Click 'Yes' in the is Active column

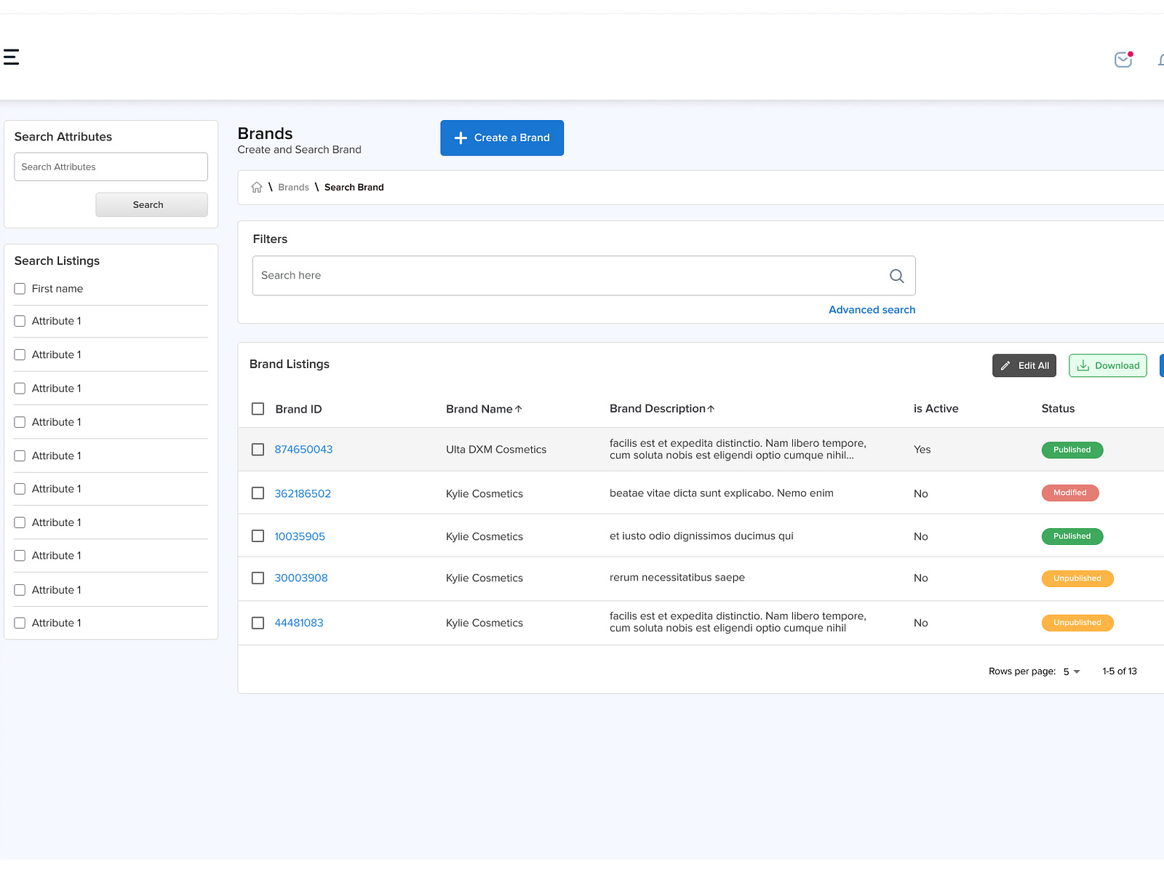click(922, 450)
